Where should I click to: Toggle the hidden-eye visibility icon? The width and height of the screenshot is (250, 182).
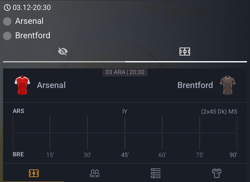click(62, 51)
